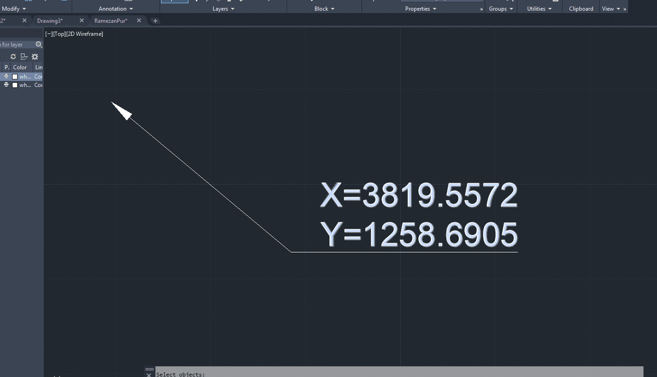Click the new drawing tab plus icon
The height and width of the screenshot is (377, 657).
(x=155, y=21)
